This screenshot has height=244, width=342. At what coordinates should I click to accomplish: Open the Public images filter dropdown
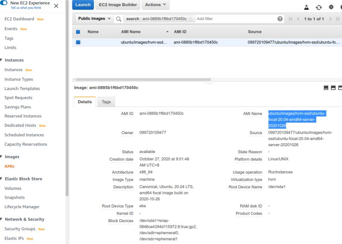tap(94, 18)
